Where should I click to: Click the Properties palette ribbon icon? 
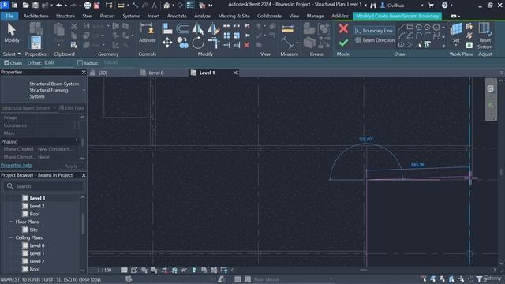point(36,43)
